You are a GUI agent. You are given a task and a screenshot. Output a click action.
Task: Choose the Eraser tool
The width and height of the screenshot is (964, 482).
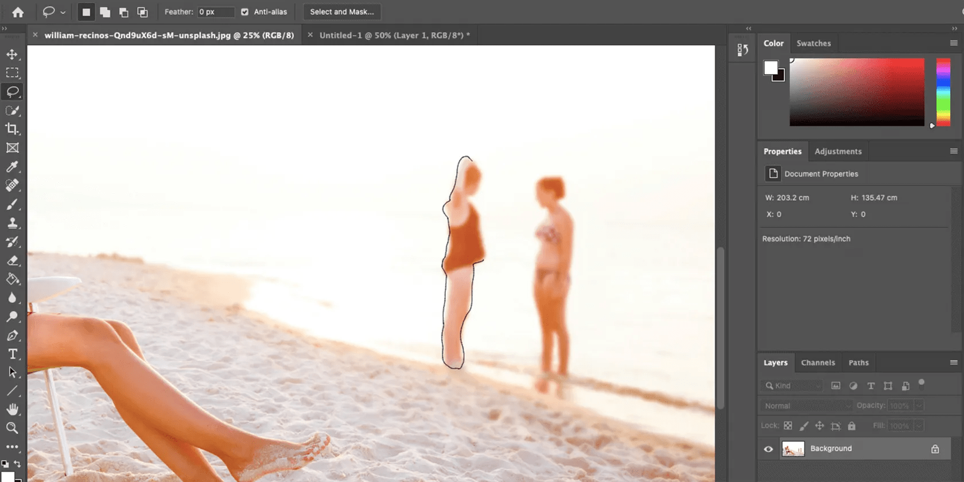pos(12,261)
